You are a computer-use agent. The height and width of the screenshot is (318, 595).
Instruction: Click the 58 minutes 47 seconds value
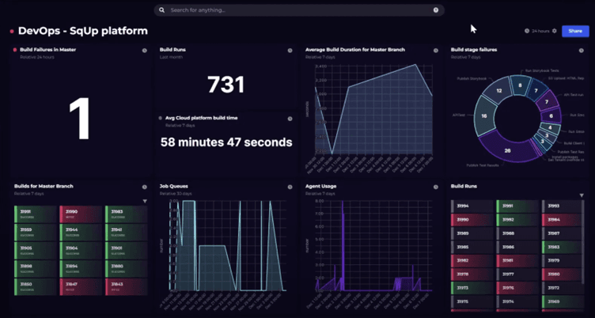[x=226, y=142]
